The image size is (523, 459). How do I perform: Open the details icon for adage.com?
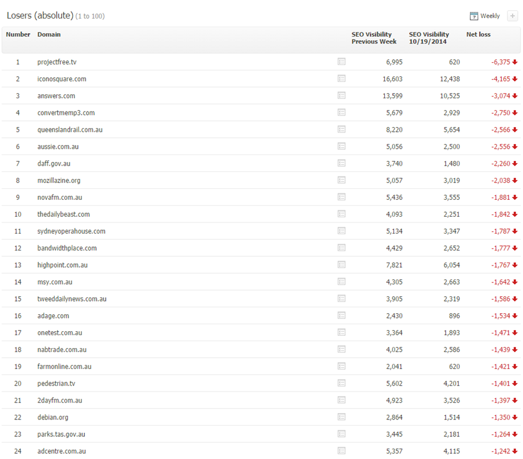[x=342, y=315]
